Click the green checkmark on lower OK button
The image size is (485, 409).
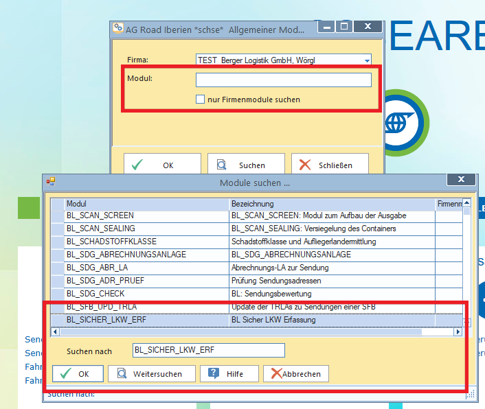pyautogui.click(x=65, y=373)
